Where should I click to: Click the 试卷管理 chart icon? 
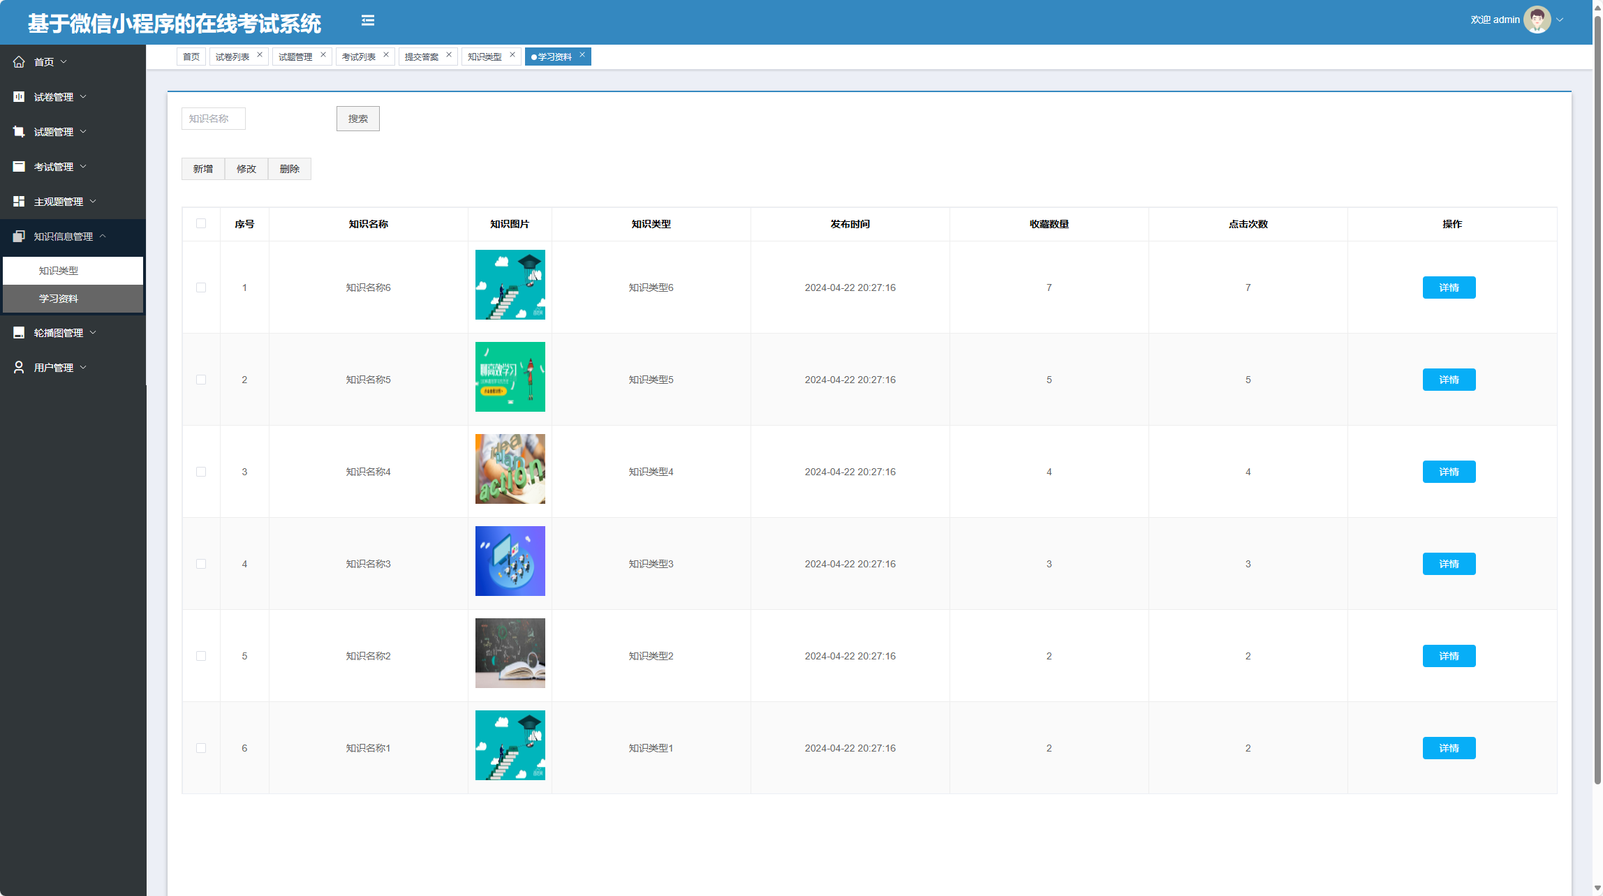19,97
